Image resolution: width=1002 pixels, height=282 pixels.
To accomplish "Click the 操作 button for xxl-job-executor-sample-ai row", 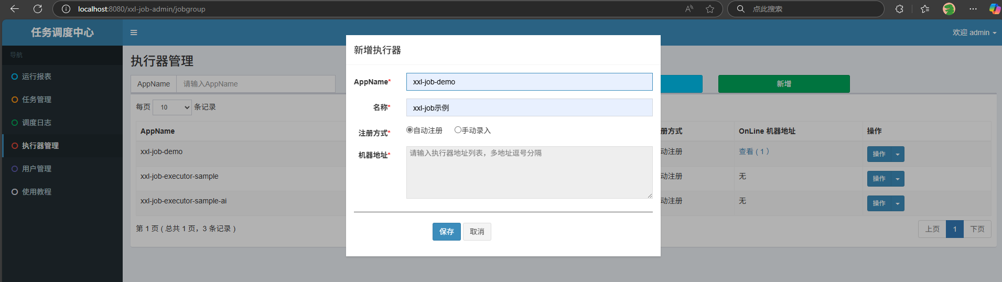I will coord(879,203).
